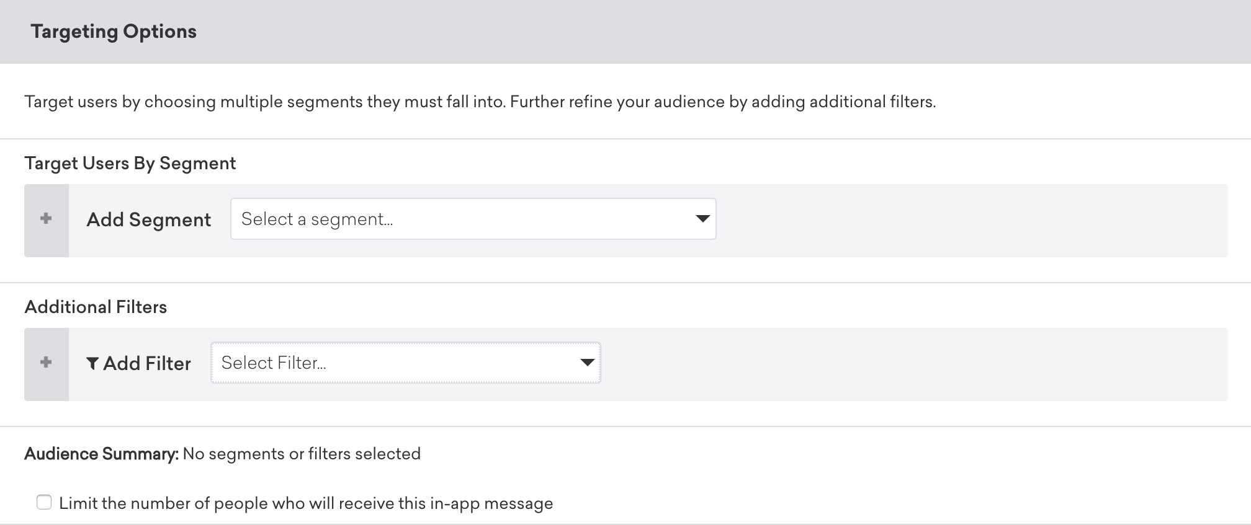This screenshot has width=1251, height=525.
Task: Click the Additional Filters heading
Action: [x=96, y=307]
